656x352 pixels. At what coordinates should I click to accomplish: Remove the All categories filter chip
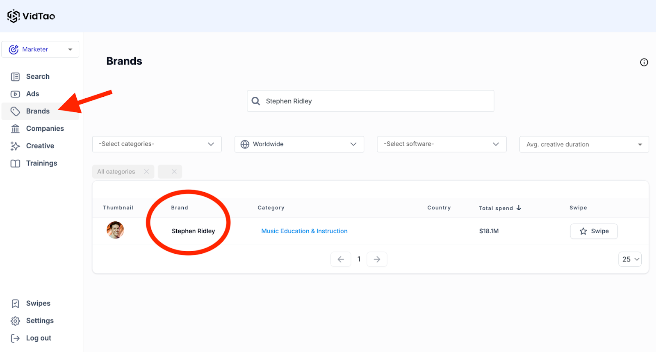coord(146,172)
